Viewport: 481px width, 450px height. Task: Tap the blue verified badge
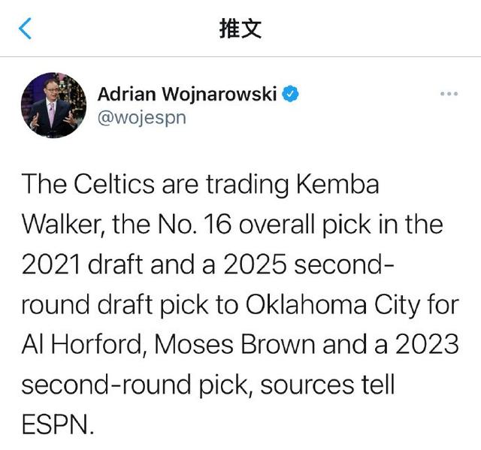click(290, 94)
